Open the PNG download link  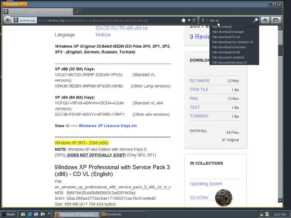(194, 98)
